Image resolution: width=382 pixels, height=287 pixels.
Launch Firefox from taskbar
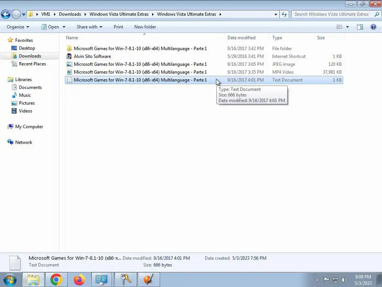(79, 280)
